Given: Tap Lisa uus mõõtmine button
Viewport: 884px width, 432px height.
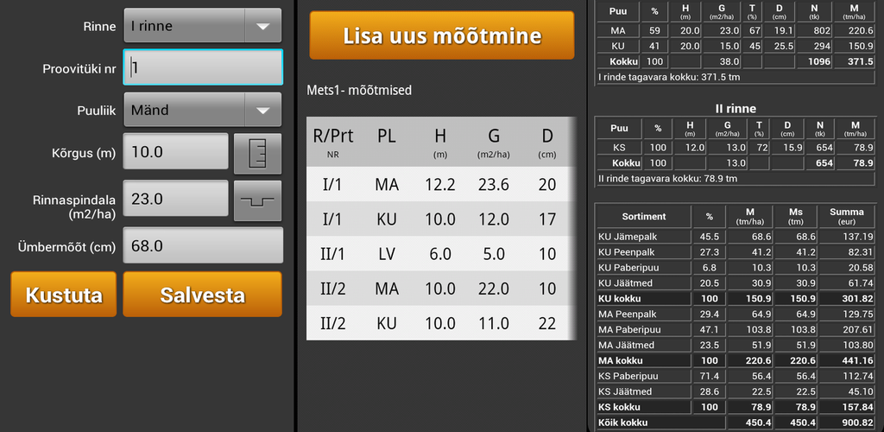Looking at the screenshot, I should click(x=442, y=36).
